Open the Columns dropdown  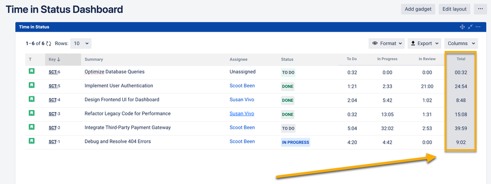[x=461, y=44]
